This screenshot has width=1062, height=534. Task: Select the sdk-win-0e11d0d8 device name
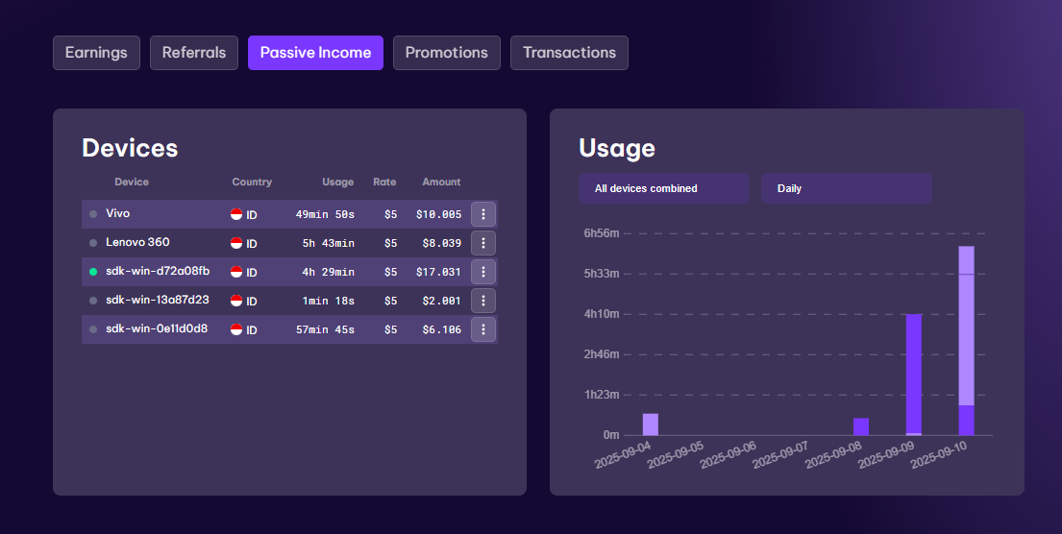point(157,328)
